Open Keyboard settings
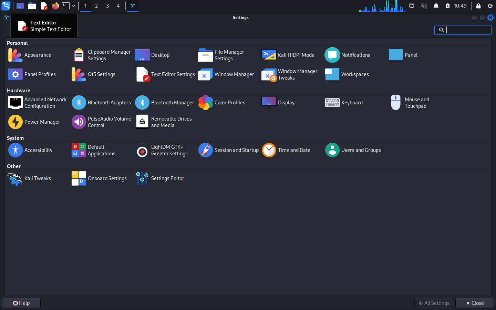The image size is (496, 310). pos(344,103)
